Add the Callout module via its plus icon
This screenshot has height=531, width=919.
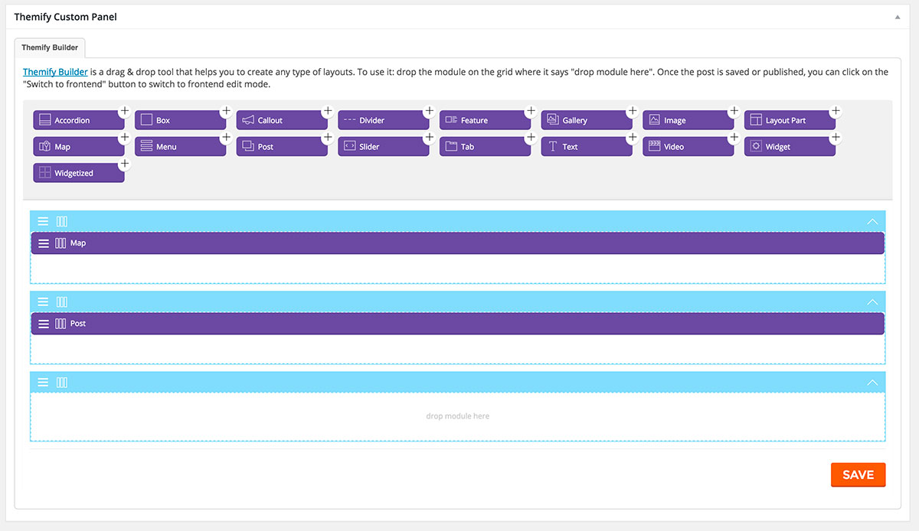click(328, 111)
